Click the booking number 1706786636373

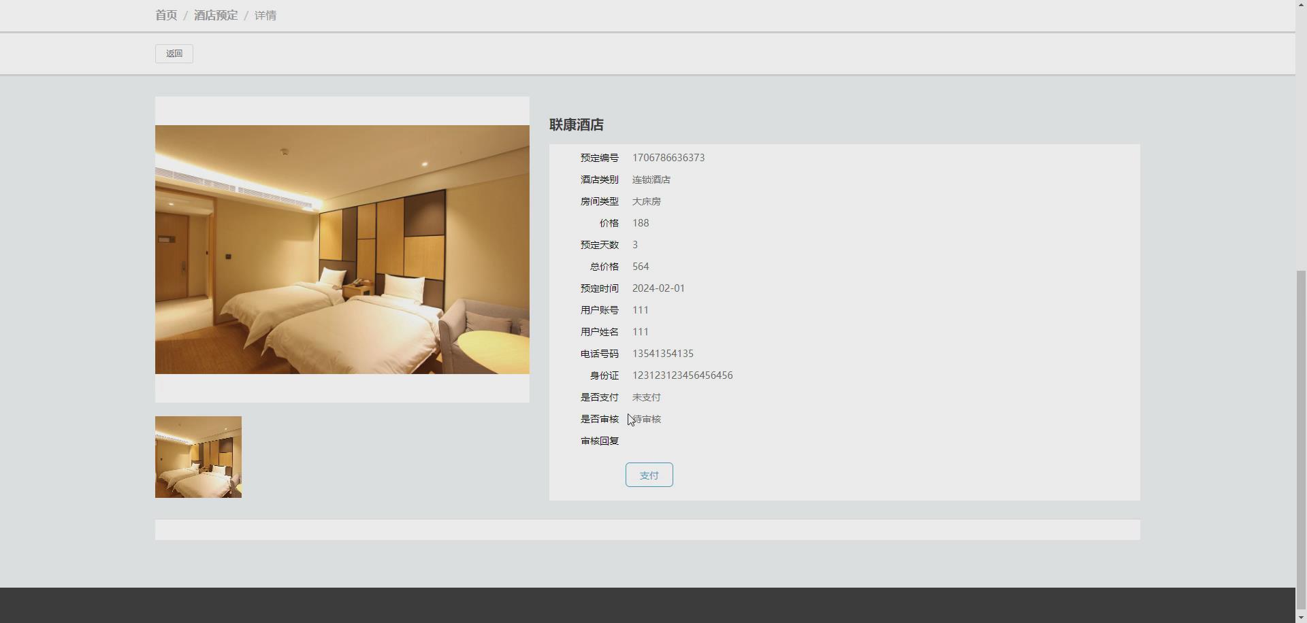pos(668,157)
